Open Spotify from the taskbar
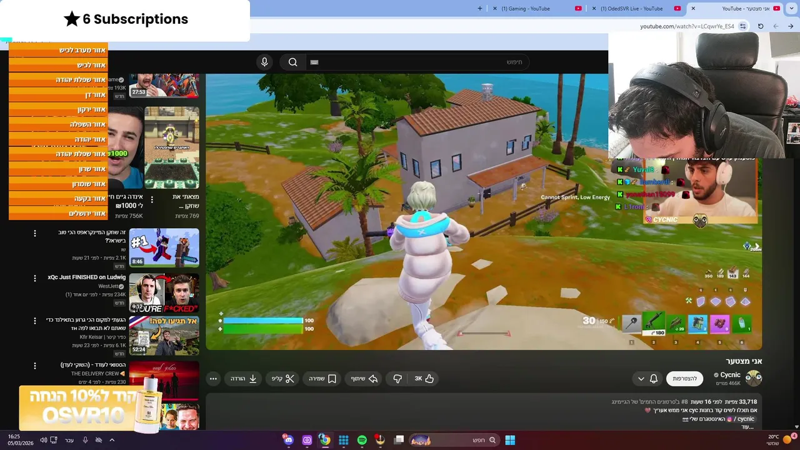This screenshot has height=450, width=800. pos(362,440)
